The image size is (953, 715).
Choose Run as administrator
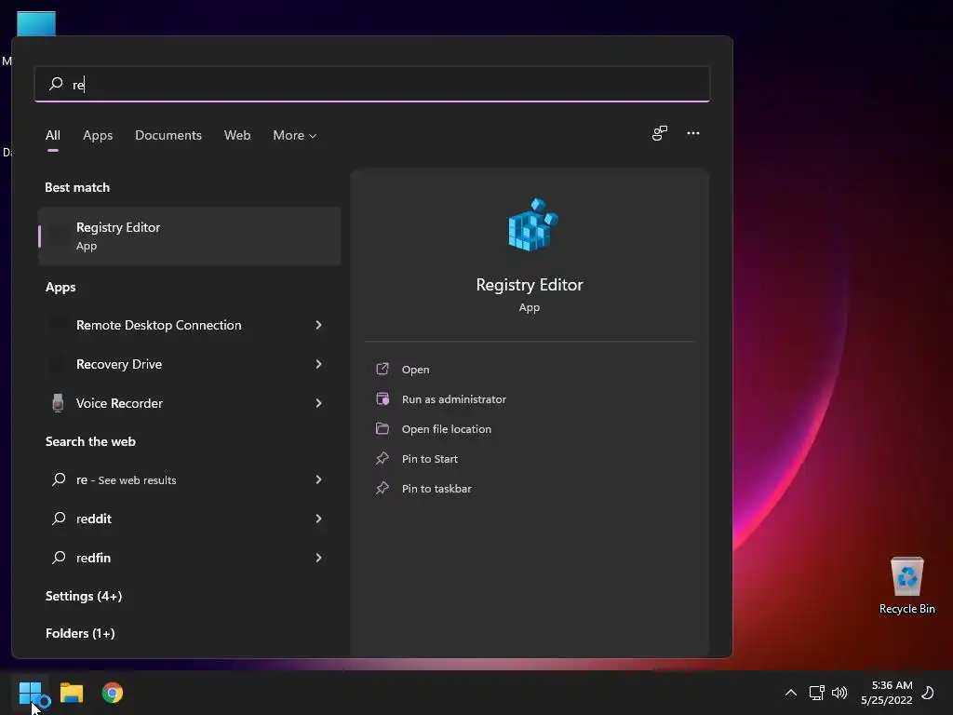click(454, 399)
